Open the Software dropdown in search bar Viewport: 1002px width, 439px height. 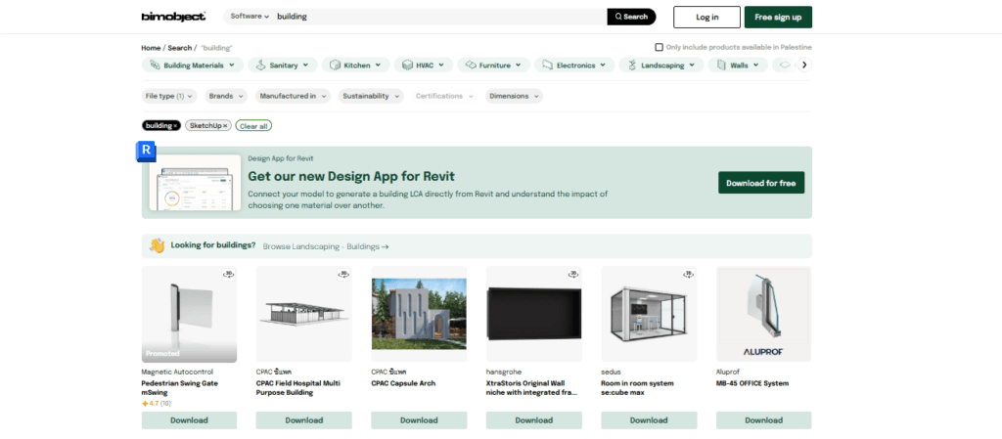[x=250, y=17]
